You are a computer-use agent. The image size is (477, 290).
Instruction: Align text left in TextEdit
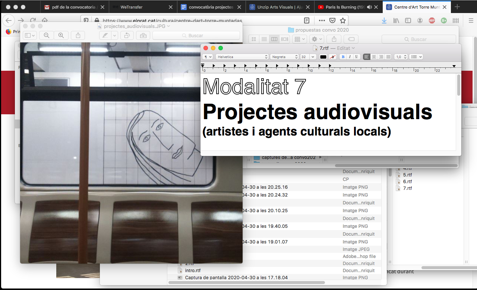coord(367,57)
